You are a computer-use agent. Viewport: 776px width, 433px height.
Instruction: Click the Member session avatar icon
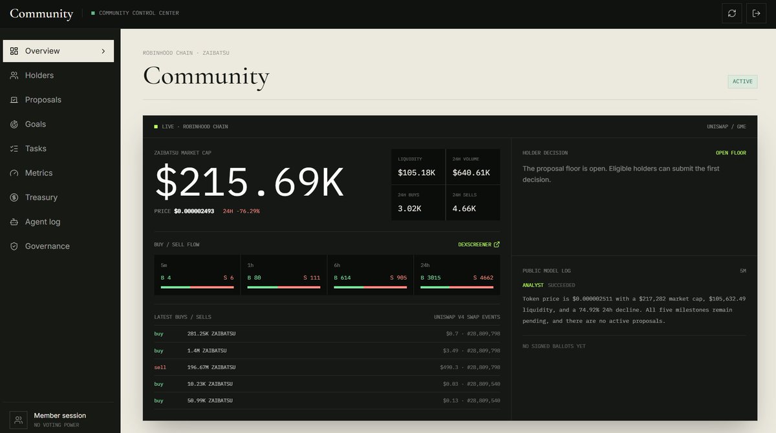[19, 419]
